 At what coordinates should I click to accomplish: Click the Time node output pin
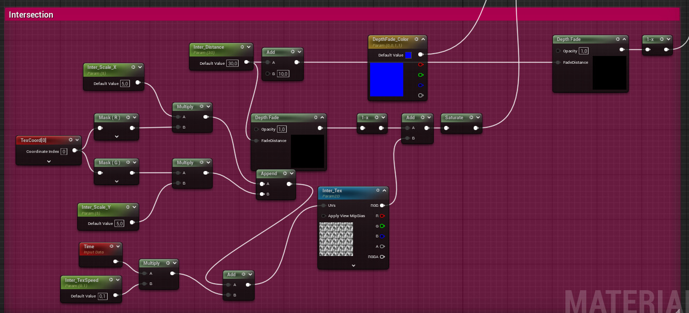[116, 263]
